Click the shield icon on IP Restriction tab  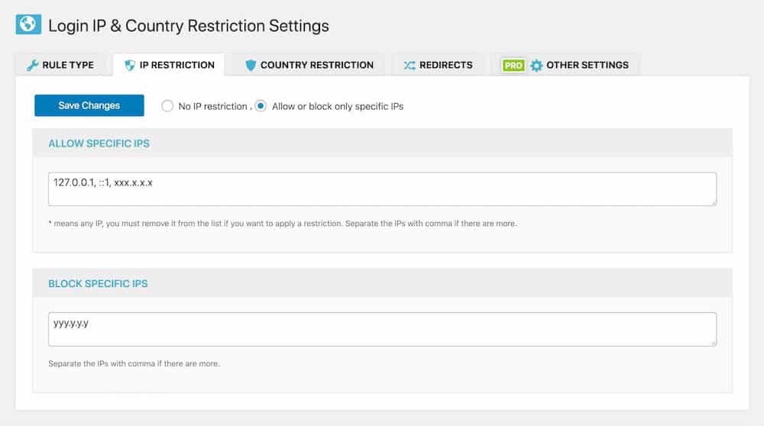(130, 65)
